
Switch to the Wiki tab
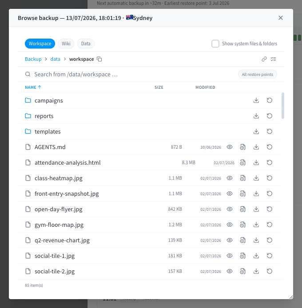coord(66,43)
